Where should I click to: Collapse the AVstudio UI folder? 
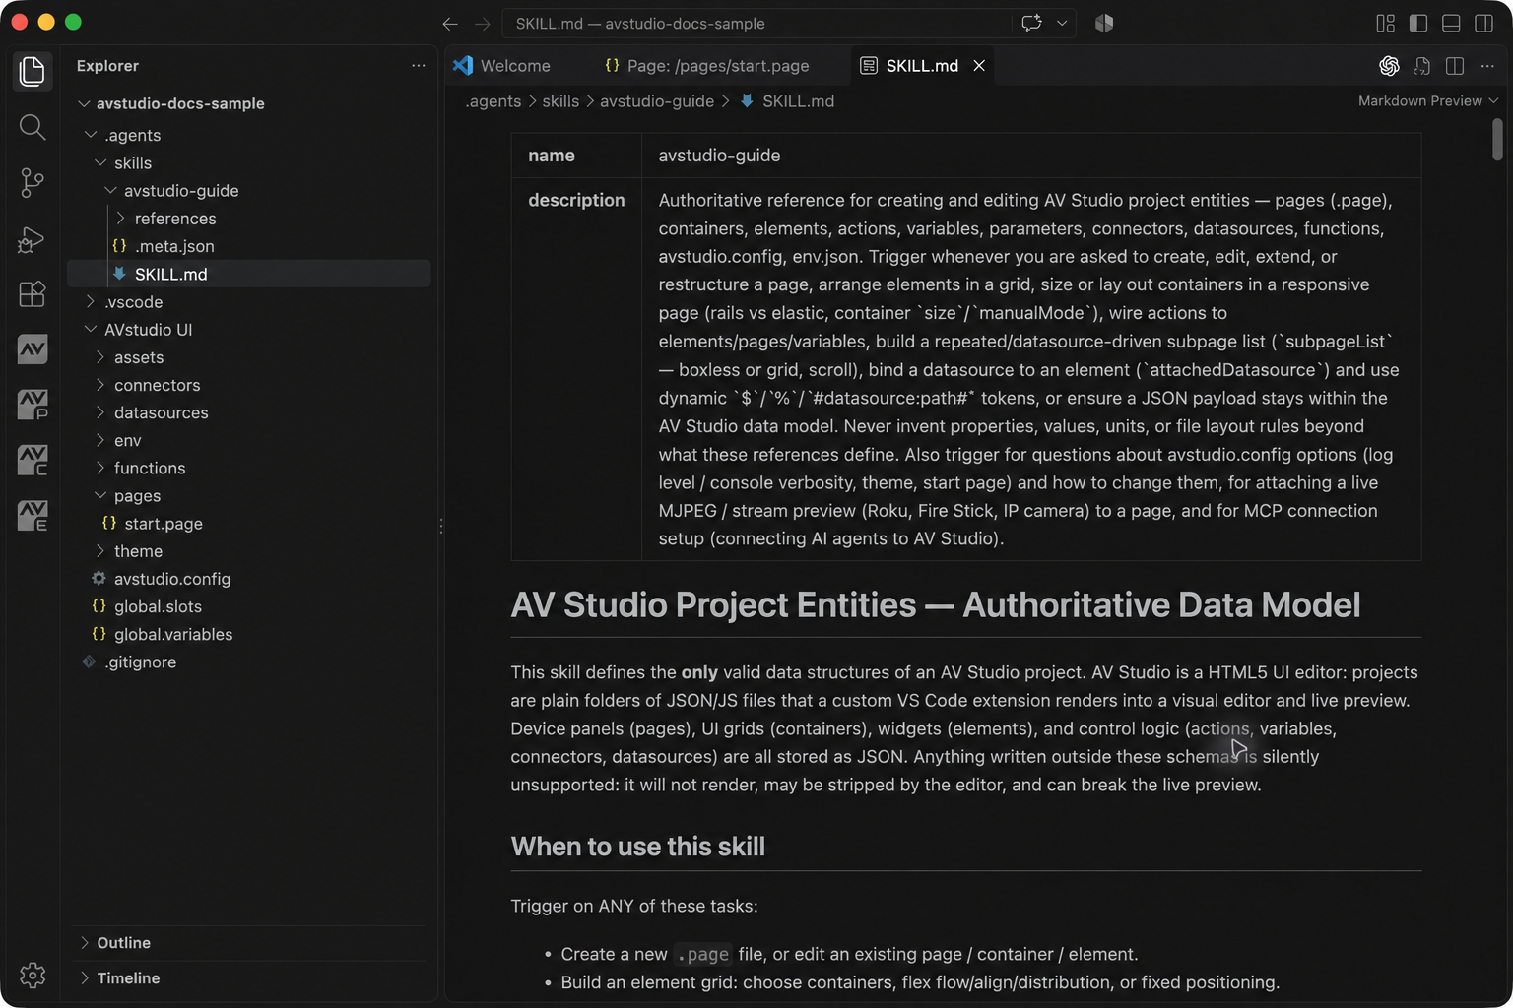pyautogui.click(x=249, y=330)
